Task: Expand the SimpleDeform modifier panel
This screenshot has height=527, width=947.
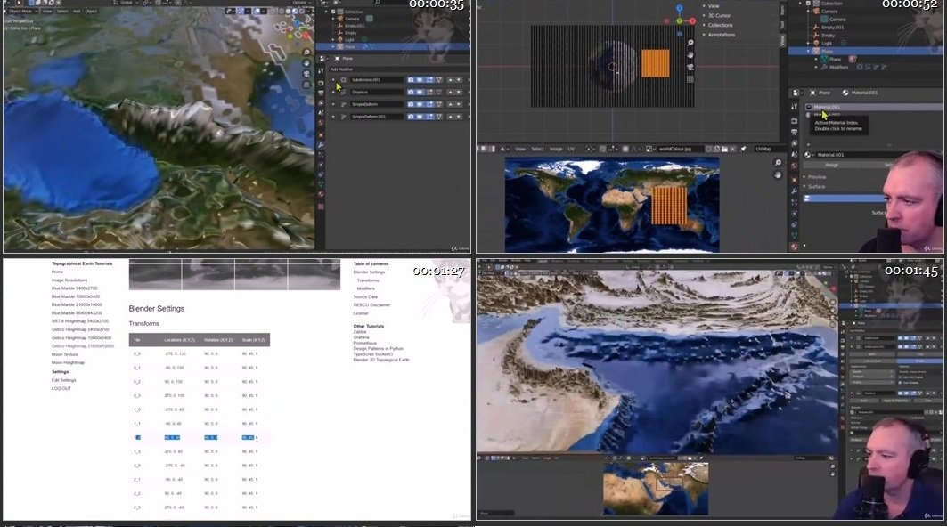Action: tap(333, 104)
